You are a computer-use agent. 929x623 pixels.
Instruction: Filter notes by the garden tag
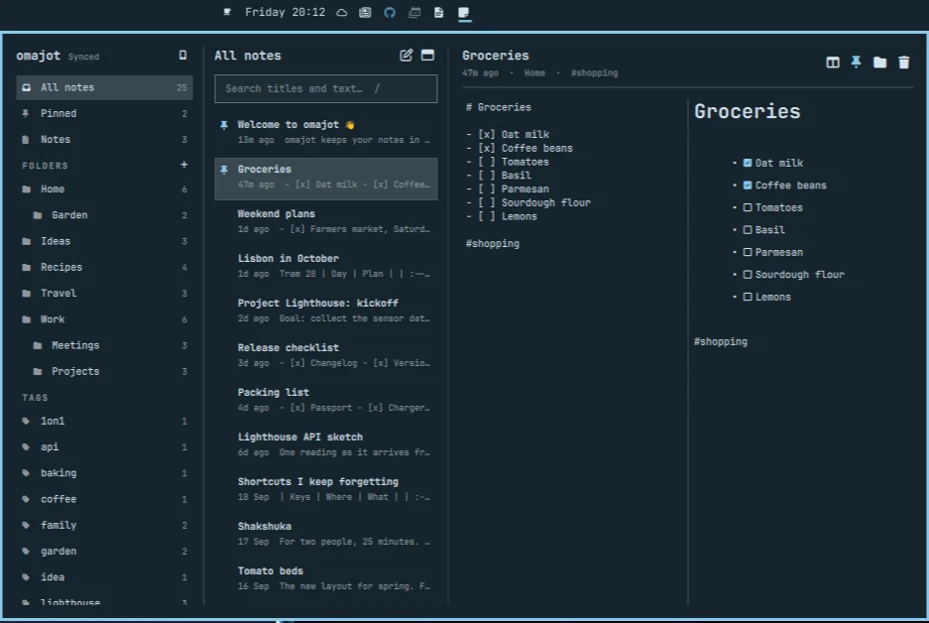click(104, 552)
